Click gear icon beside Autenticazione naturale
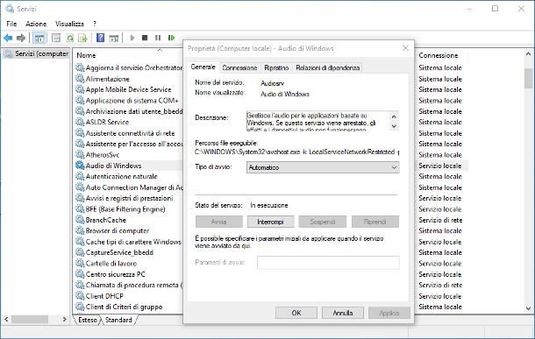The width and height of the screenshot is (535, 339). coord(80,176)
